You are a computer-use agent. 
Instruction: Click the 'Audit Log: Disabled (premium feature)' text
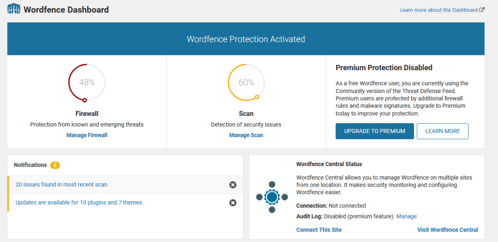tap(345, 216)
